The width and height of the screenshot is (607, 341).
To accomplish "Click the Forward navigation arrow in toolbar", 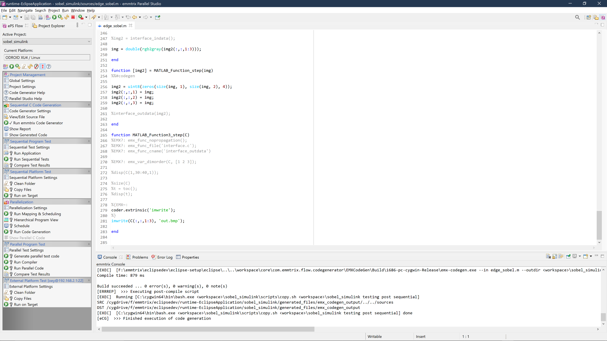I will coord(145,17).
